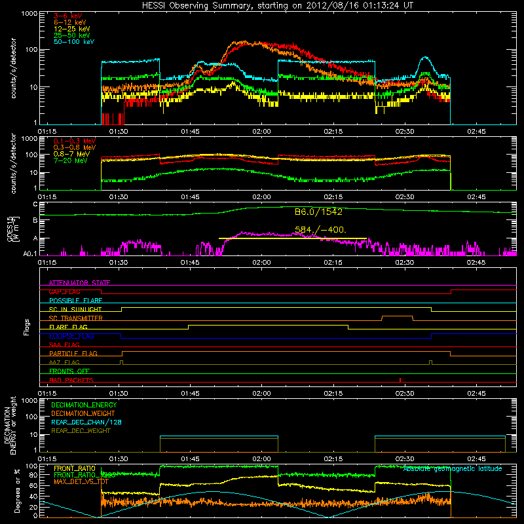Image resolution: width=524 pixels, height=524 pixels.
Task: Select the AAZ_FLAG label
Action: (x=64, y=362)
